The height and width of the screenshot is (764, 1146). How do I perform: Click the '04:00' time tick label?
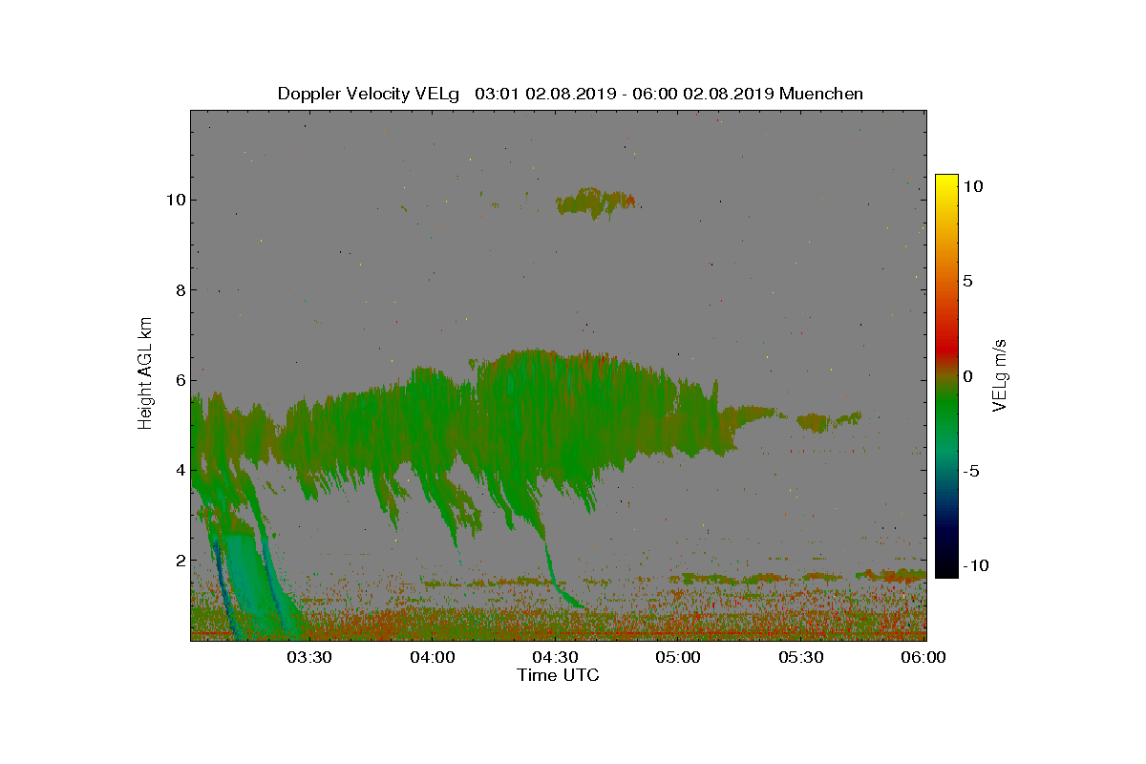click(433, 657)
